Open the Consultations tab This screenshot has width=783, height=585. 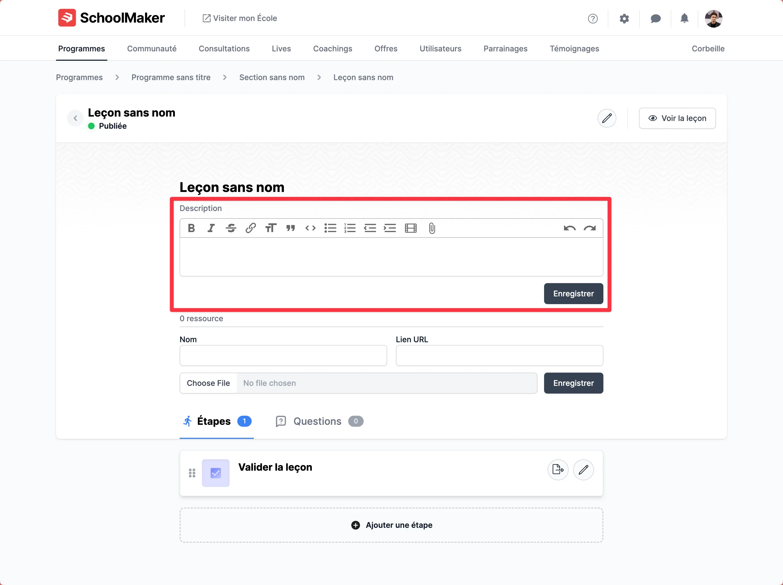224,49
